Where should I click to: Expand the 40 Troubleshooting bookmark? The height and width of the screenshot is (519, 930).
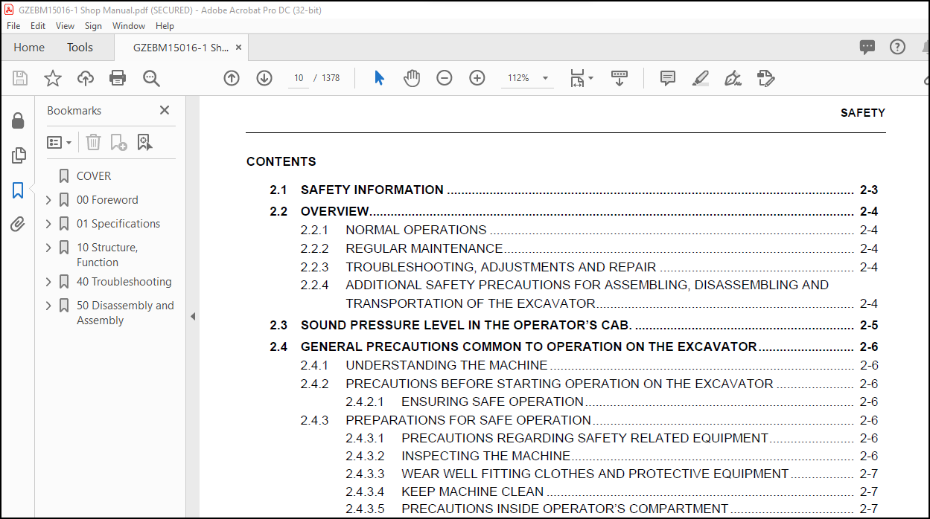coord(48,282)
